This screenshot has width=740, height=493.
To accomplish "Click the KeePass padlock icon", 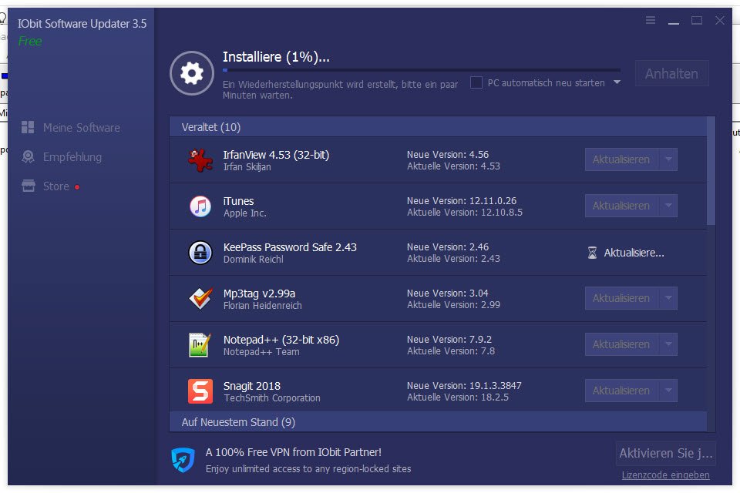I will tap(200, 253).
